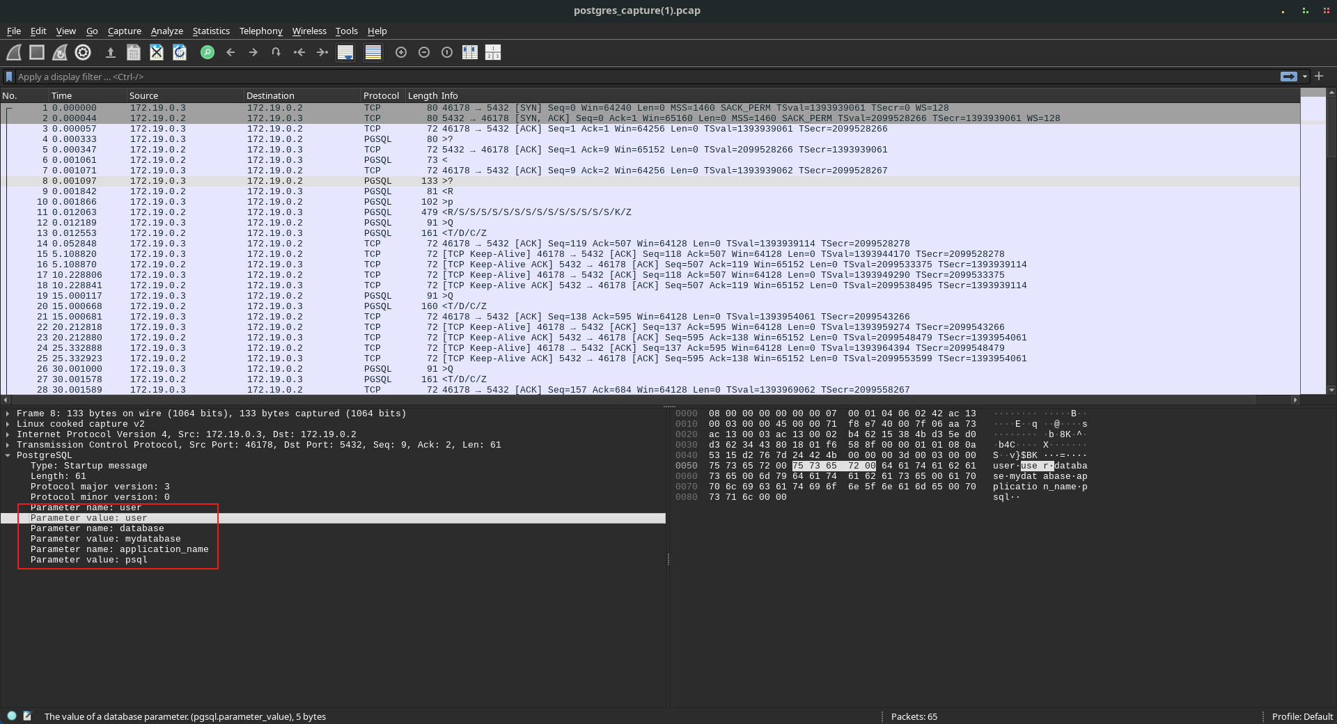Collapse the PostgreSQL tree section

tap(8, 455)
